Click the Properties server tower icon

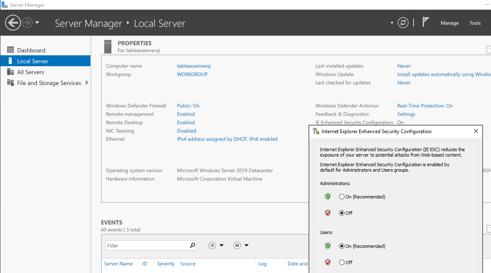pos(108,46)
